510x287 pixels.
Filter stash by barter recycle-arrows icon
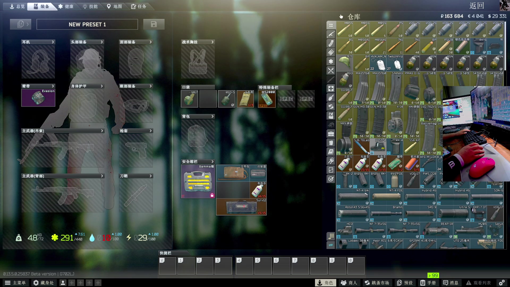331,107
